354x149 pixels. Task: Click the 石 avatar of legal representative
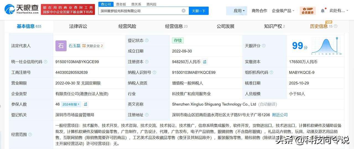(61, 46)
